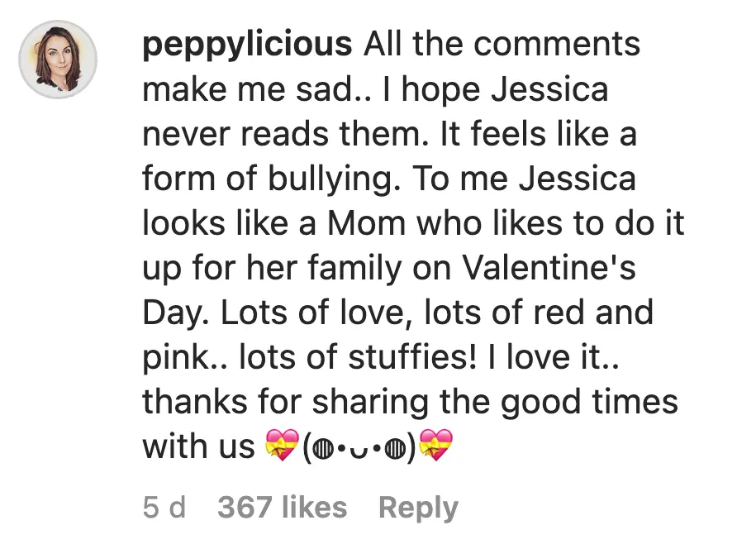Click the word "pink.." in the comment
This screenshot has height=549, width=737.
coord(185,359)
